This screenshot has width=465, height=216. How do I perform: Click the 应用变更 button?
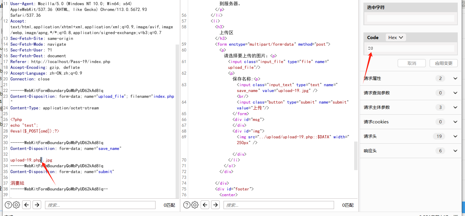pyautogui.click(x=444, y=63)
